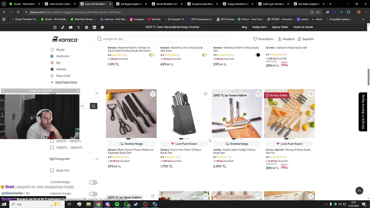Pick color swatch on Massimo Line 6 Parça

coord(205,55)
